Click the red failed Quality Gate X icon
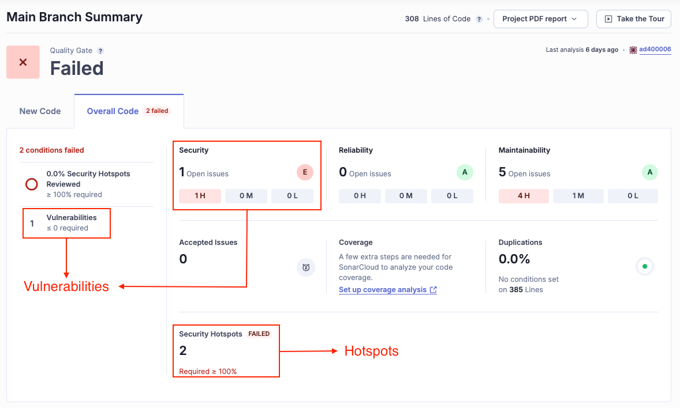Screen dimensions: 680x408 [23, 62]
